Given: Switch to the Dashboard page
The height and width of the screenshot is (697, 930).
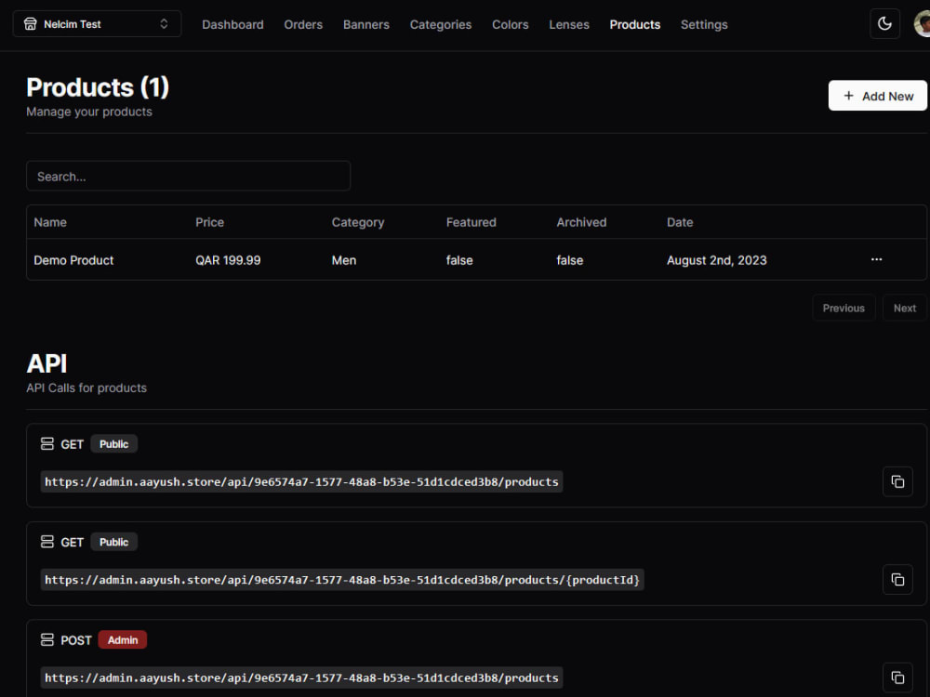Looking at the screenshot, I should click(x=232, y=24).
